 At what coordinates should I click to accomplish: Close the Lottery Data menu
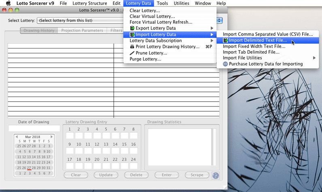coord(139,3)
